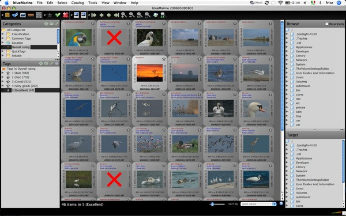Expand the Classification category
The height and width of the screenshot is (216, 346).
3,34
